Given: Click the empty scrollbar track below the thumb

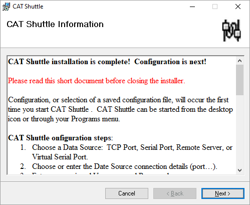Looking at the screenshot, I should pyautogui.click(x=240, y=131).
